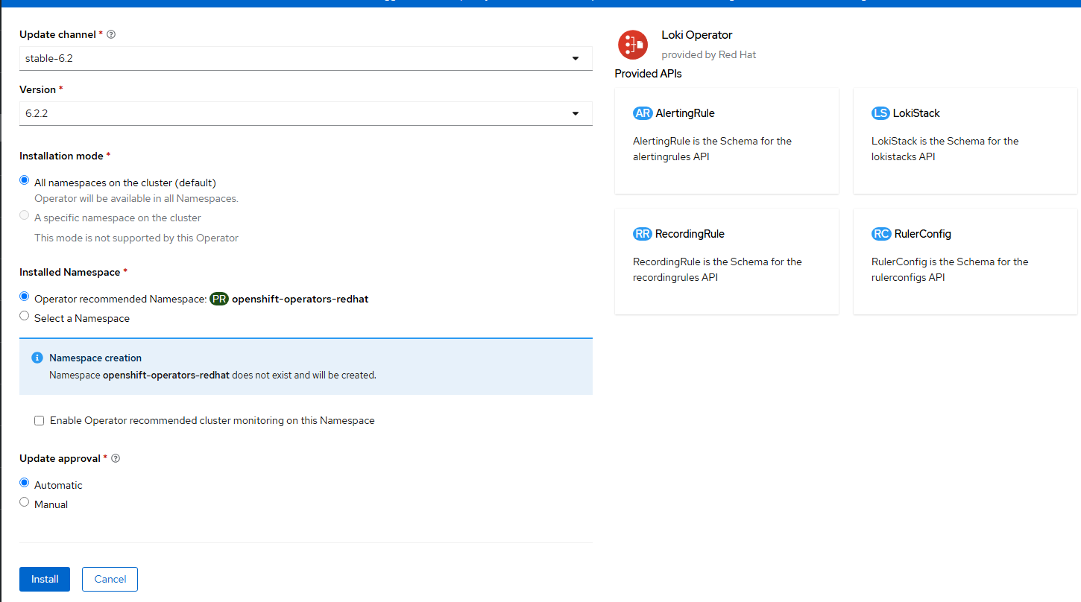Click the Installed Namespace label

point(70,272)
